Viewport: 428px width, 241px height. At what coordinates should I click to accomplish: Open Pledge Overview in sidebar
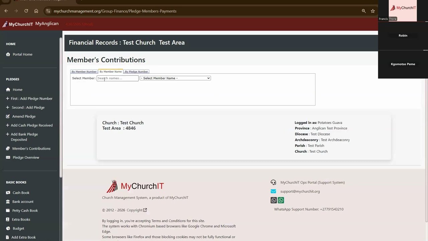[x=26, y=157]
